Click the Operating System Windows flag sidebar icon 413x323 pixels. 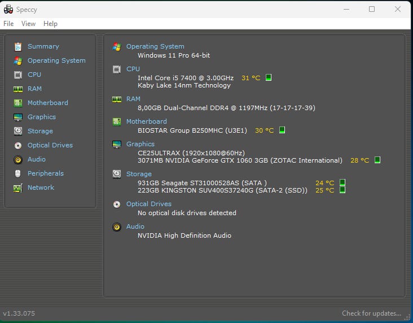coord(18,61)
